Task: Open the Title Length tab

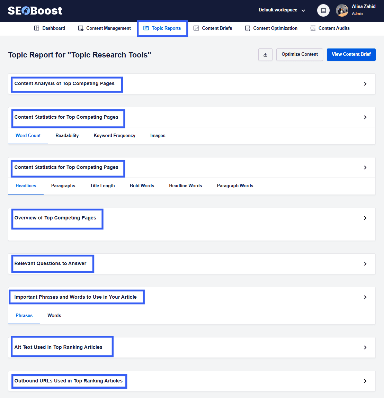Action: [102, 186]
